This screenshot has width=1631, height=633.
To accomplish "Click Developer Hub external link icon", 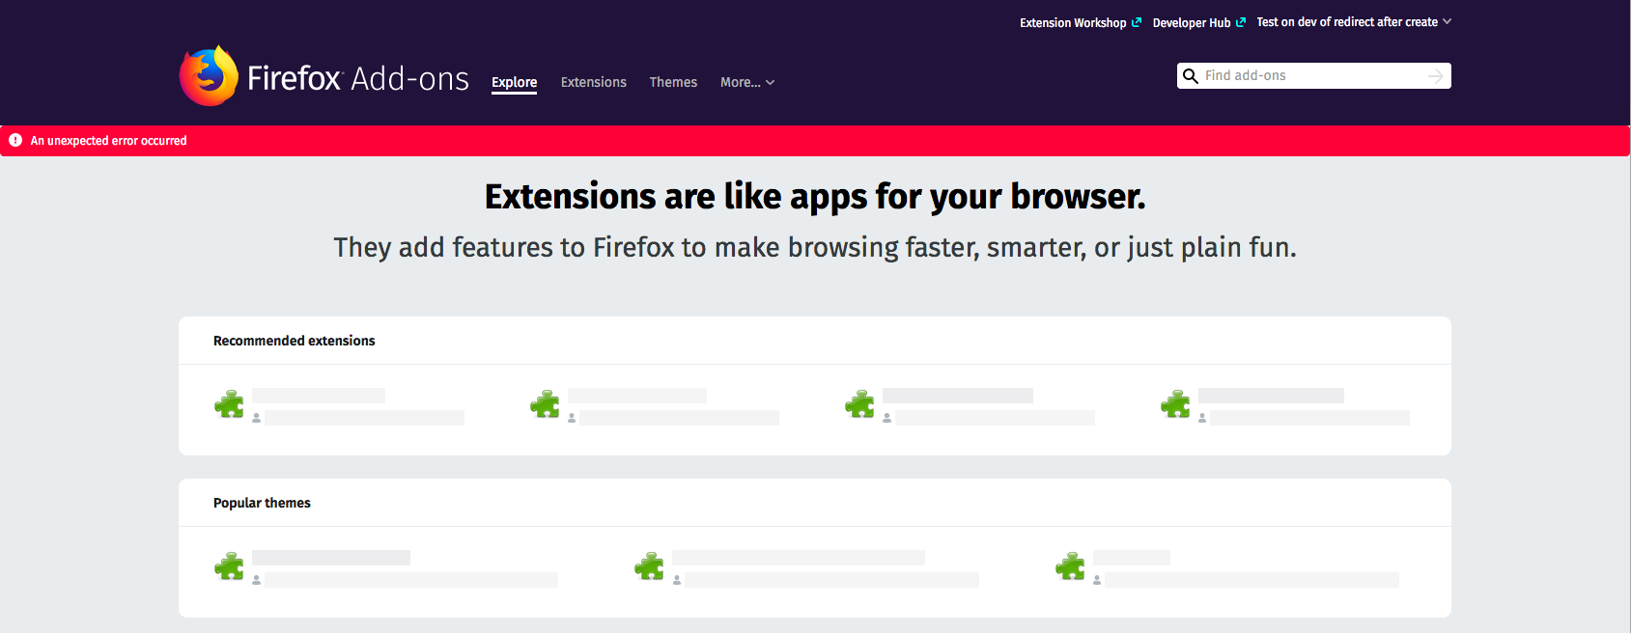I will point(1241,22).
